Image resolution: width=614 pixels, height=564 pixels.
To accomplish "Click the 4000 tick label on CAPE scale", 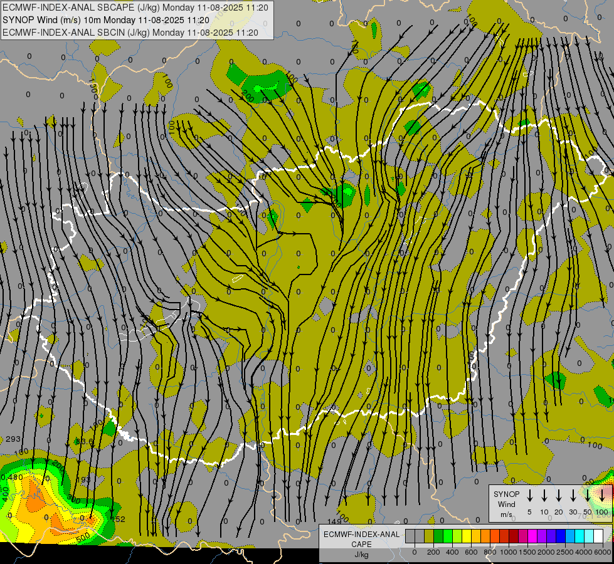I will coord(584,552).
